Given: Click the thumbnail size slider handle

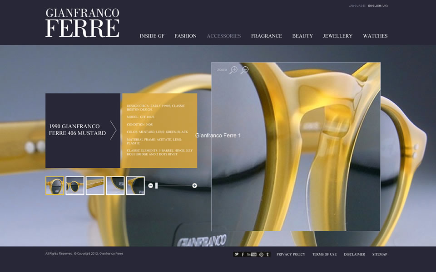Looking at the screenshot, I should tap(157, 185).
